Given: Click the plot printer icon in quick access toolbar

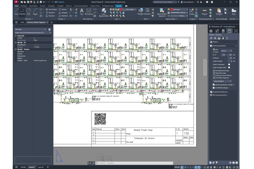Looking at the screenshot, I should tap(41, 2).
